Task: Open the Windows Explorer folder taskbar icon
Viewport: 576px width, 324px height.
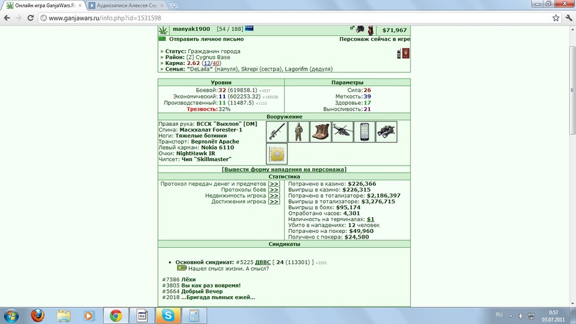Action: 64,315
